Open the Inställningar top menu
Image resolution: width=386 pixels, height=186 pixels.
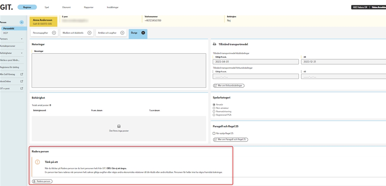click(x=113, y=7)
